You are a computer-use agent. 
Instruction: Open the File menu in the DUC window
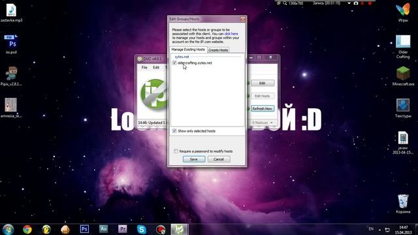144,67
